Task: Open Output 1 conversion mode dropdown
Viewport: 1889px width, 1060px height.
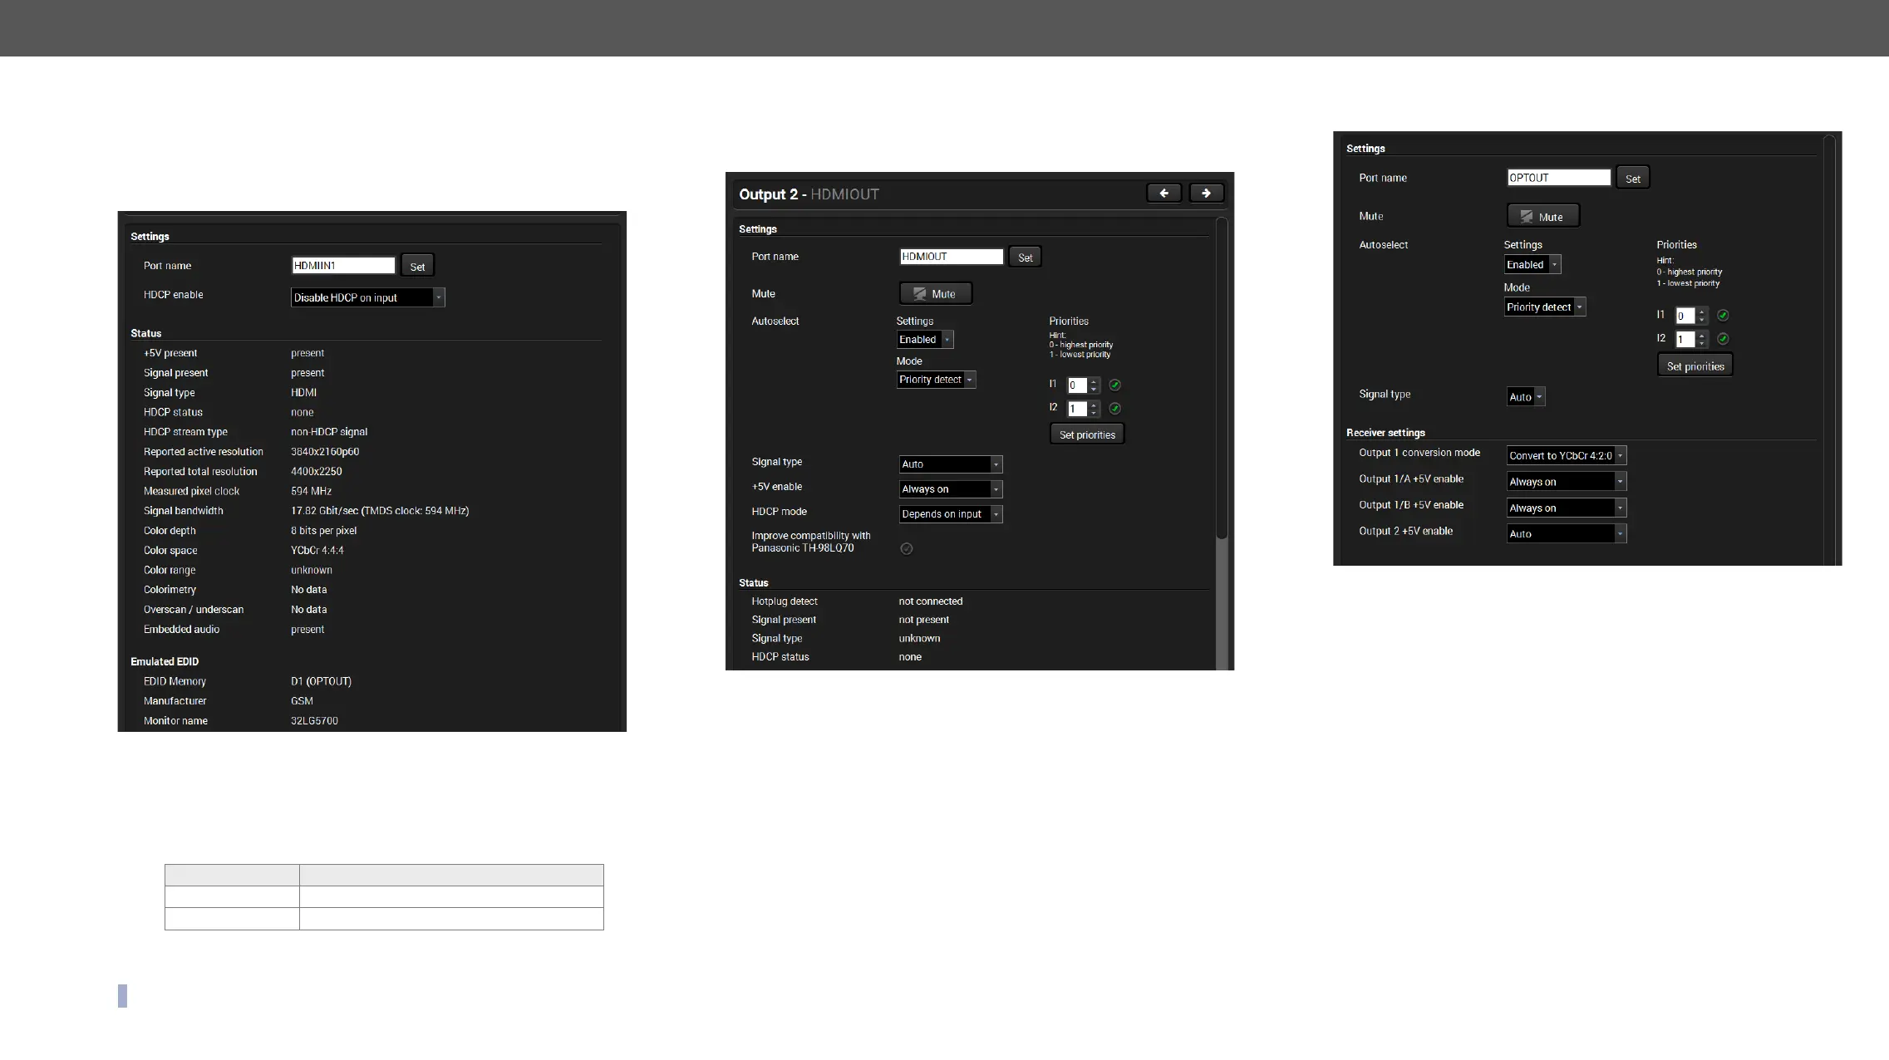Action: (x=1567, y=456)
